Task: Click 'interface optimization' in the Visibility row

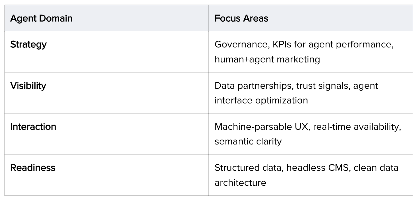Action: (261, 100)
